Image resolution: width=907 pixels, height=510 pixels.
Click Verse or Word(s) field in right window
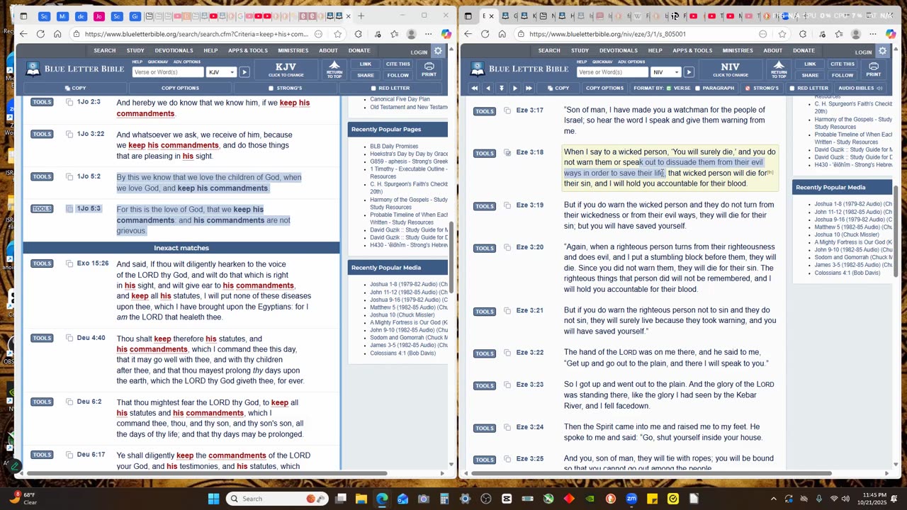point(612,72)
